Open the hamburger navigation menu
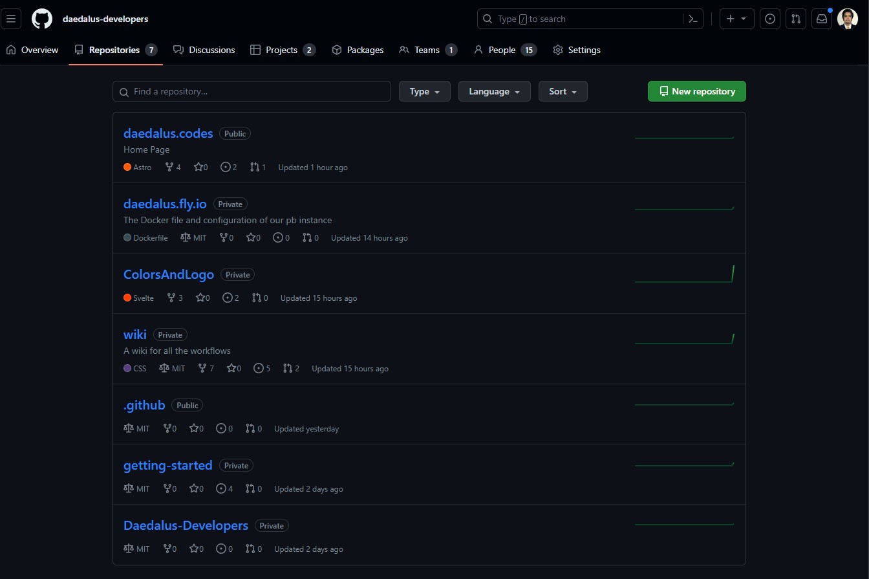 tap(11, 19)
